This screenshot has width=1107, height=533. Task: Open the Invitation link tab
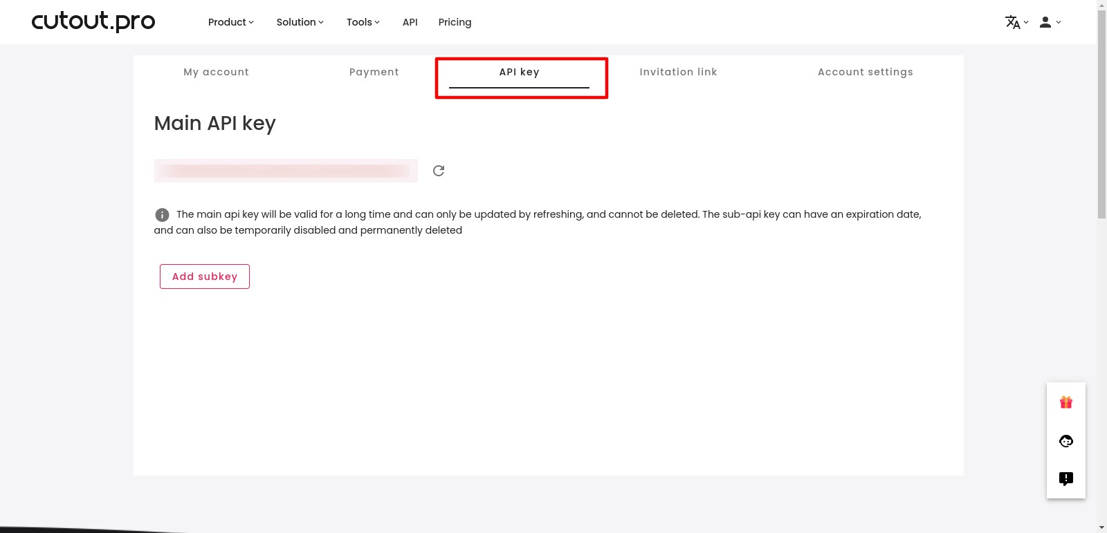pos(678,72)
